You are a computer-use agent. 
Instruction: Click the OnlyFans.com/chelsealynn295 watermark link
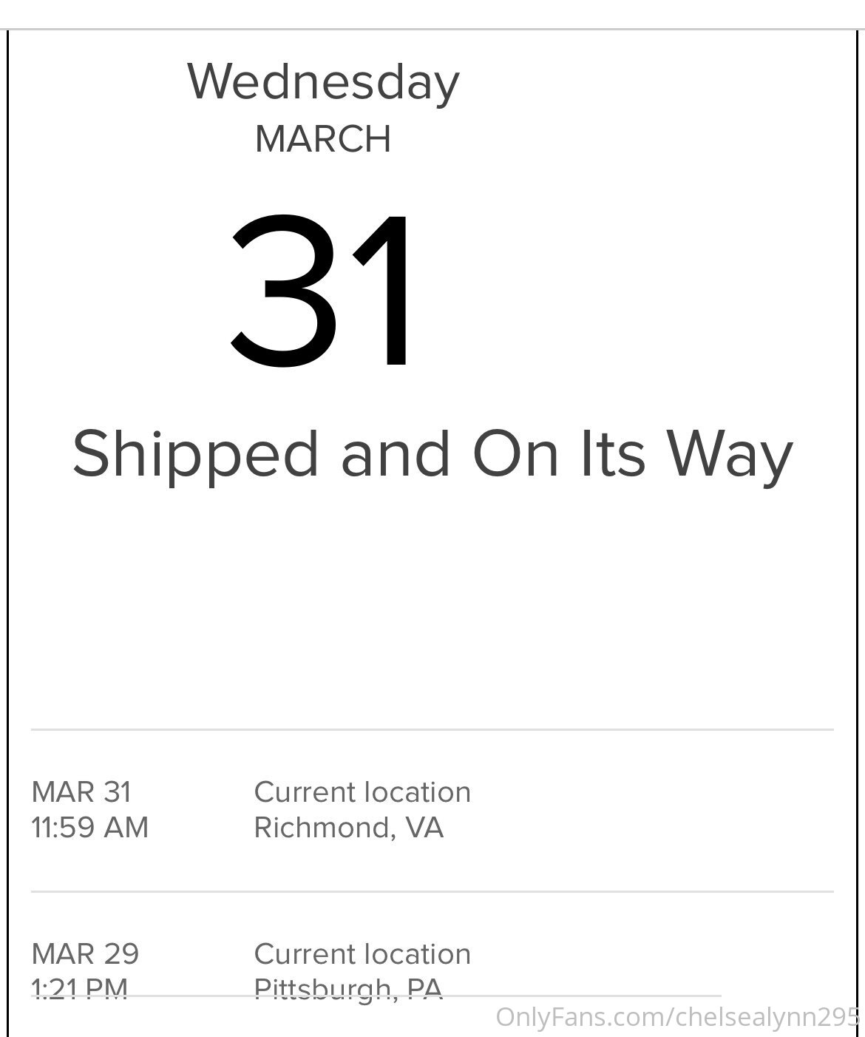[676, 1017]
